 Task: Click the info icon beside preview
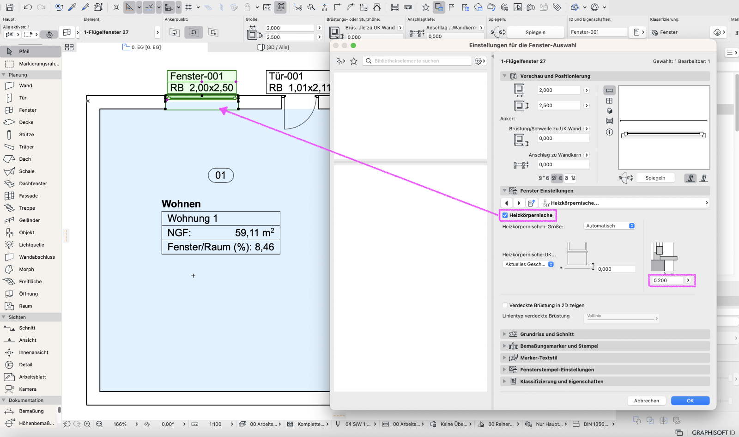pyautogui.click(x=609, y=132)
